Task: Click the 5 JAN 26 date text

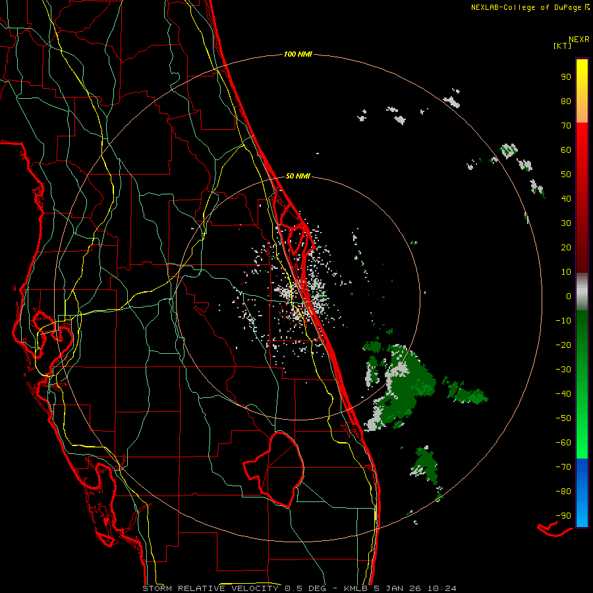Action: coord(399,588)
